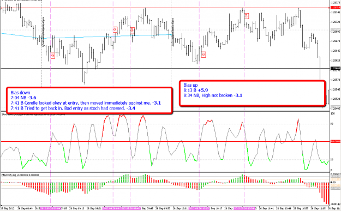The height and width of the screenshot is (211, 341).
Task: Select the arrow marker near the chart top by the fifth dashed line
Action: coord(247,16)
